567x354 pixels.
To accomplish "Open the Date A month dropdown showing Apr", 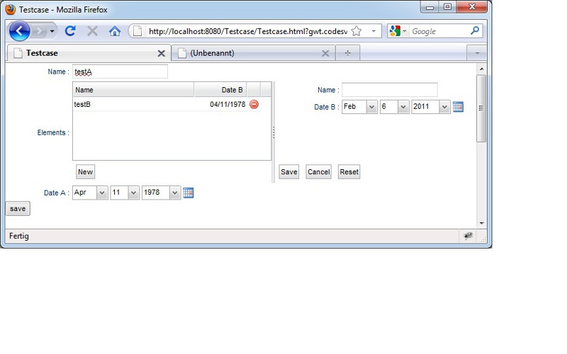I will pyautogui.click(x=101, y=193).
